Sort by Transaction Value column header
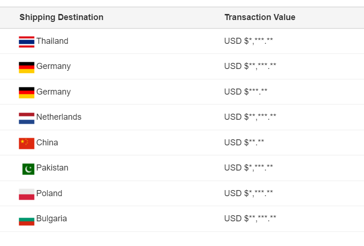 pyautogui.click(x=260, y=17)
